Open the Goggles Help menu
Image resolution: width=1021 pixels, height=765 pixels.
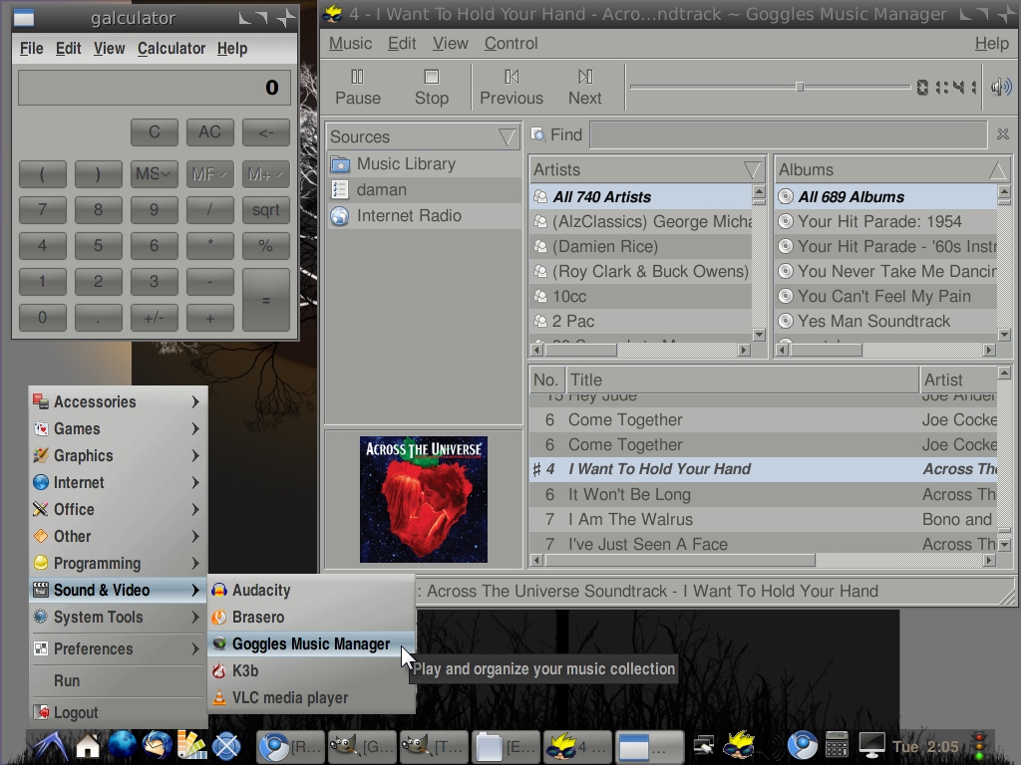coord(991,44)
